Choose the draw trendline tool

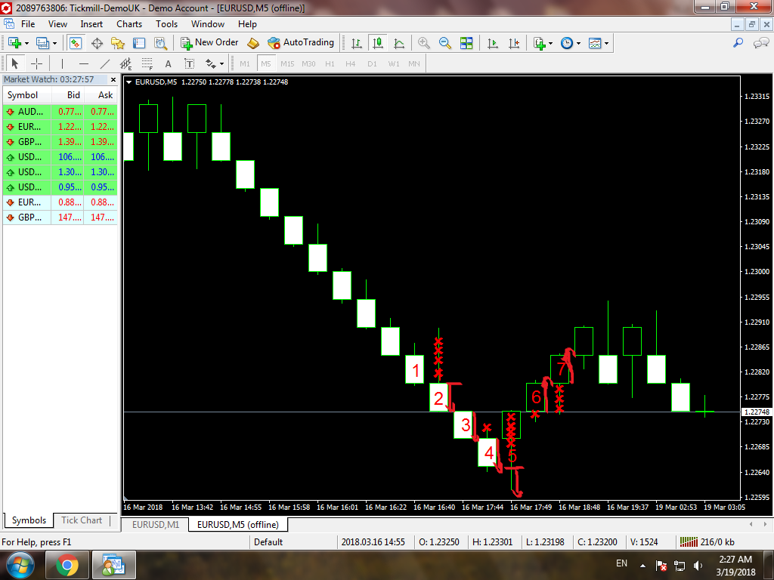click(105, 63)
